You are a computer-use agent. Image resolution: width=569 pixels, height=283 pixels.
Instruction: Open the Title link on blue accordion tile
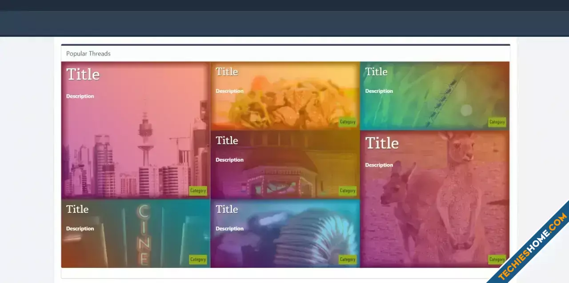click(227, 209)
